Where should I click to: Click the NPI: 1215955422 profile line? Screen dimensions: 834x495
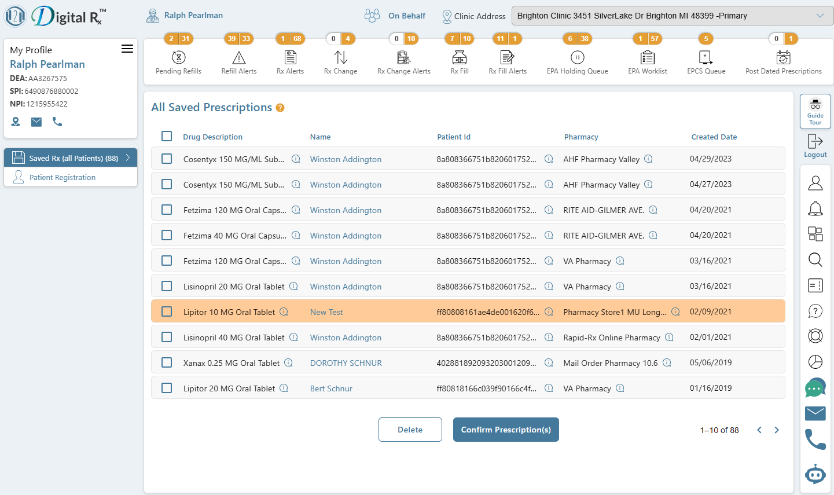coord(39,104)
